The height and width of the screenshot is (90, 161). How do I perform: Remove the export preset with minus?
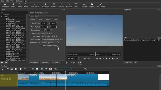[x=6, y=63]
